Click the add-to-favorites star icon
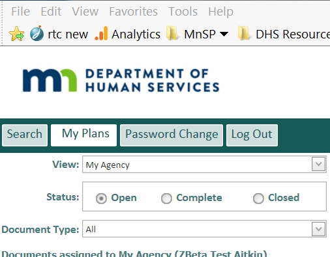330x257 pixels. pyautogui.click(x=16, y=34)
